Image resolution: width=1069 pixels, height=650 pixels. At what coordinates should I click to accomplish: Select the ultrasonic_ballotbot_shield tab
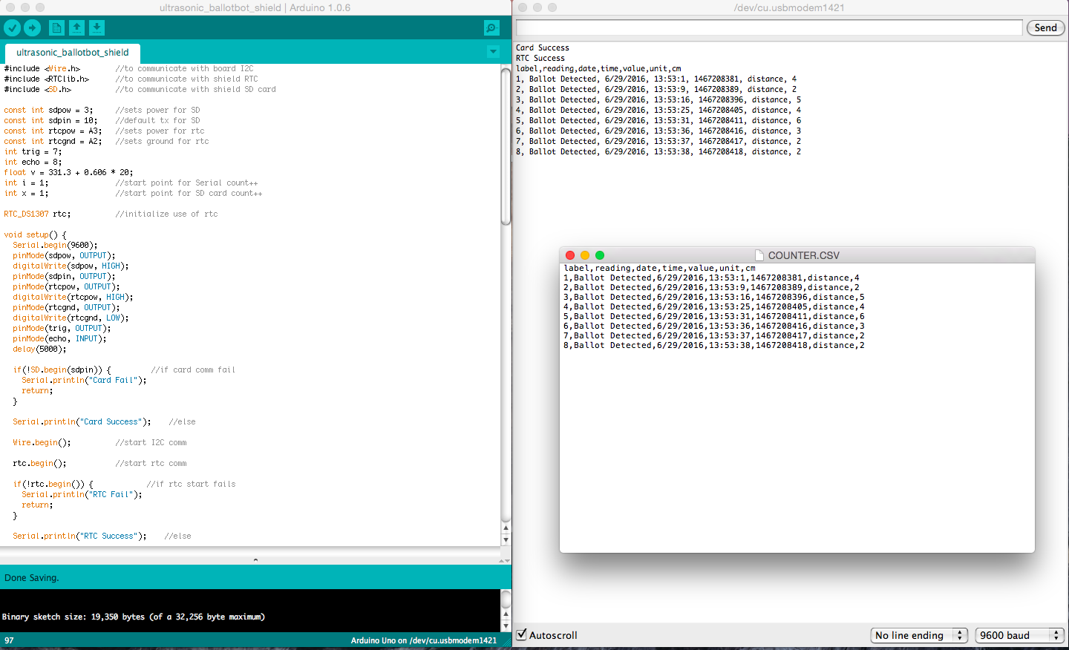click(x=73, y=53)
